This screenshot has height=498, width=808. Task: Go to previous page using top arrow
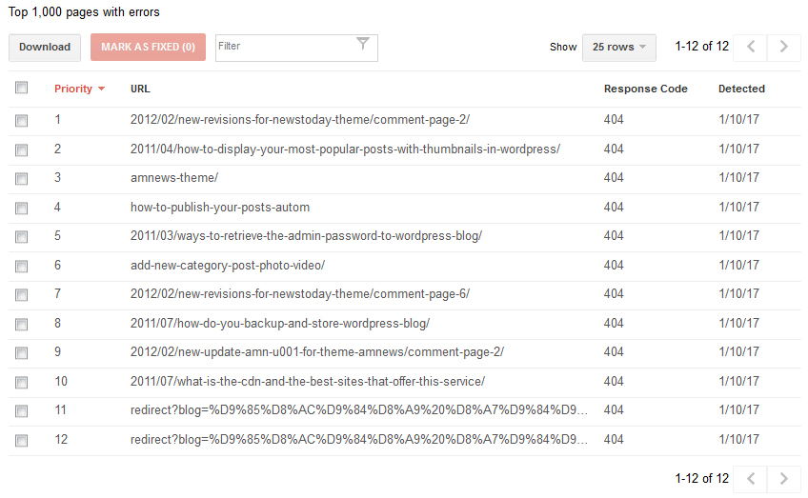[x=751, y=47]
